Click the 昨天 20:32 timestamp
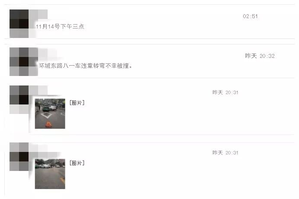The width and height of the screenshot is (299, 199). [260, 56]
